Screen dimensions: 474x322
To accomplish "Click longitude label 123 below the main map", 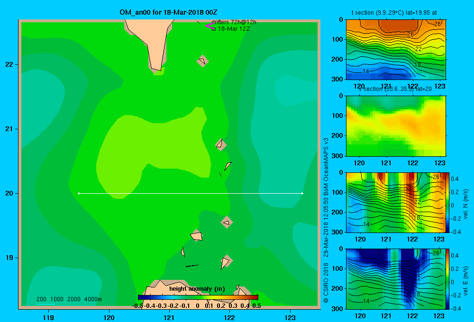I will 290,317.
